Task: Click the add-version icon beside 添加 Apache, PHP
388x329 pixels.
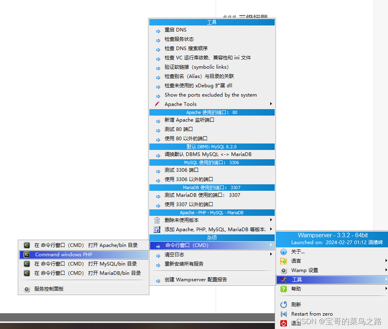Action: (157, 230)
